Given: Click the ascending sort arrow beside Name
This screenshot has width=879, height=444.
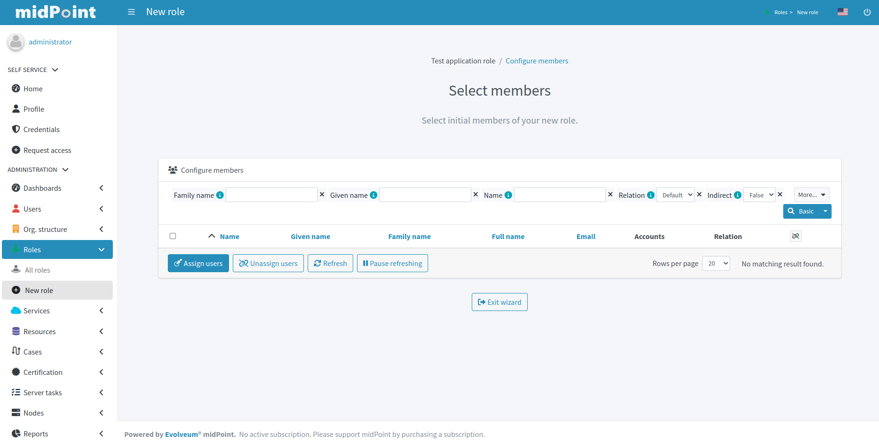Looking at the screenshot, I should point(211,236).
